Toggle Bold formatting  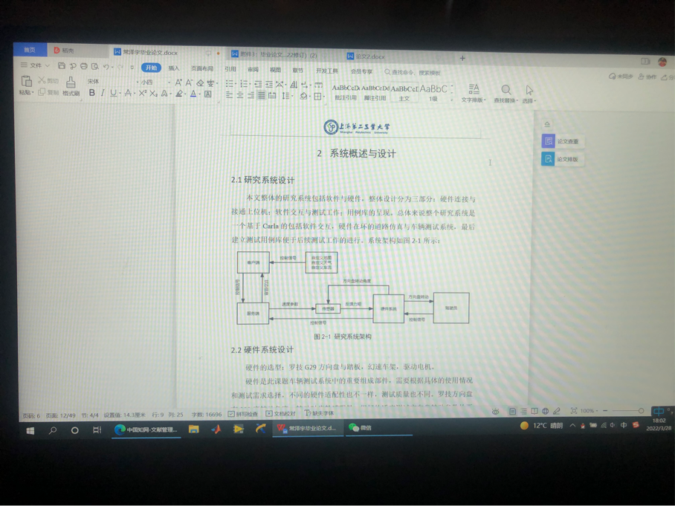pos(91,93)
